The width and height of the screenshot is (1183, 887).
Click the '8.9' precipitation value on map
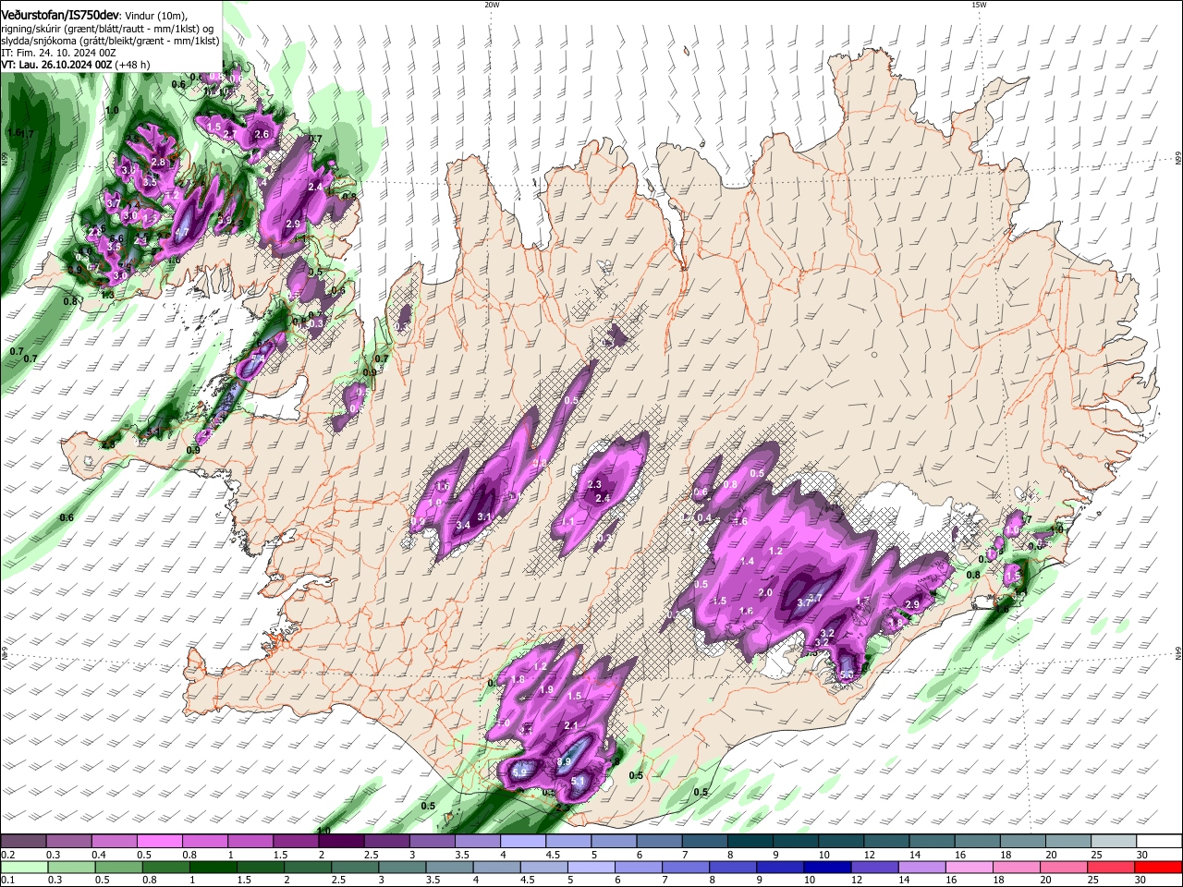pos(564,762)
